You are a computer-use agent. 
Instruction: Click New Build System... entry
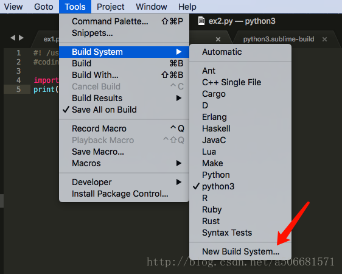coord(240,251)
